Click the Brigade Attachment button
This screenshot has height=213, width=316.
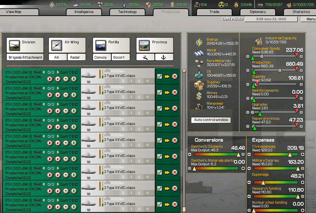25,57
